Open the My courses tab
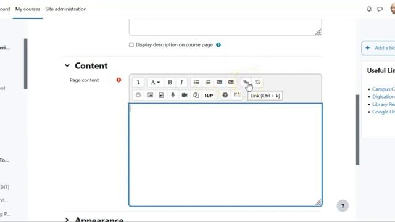 (28, 9)
